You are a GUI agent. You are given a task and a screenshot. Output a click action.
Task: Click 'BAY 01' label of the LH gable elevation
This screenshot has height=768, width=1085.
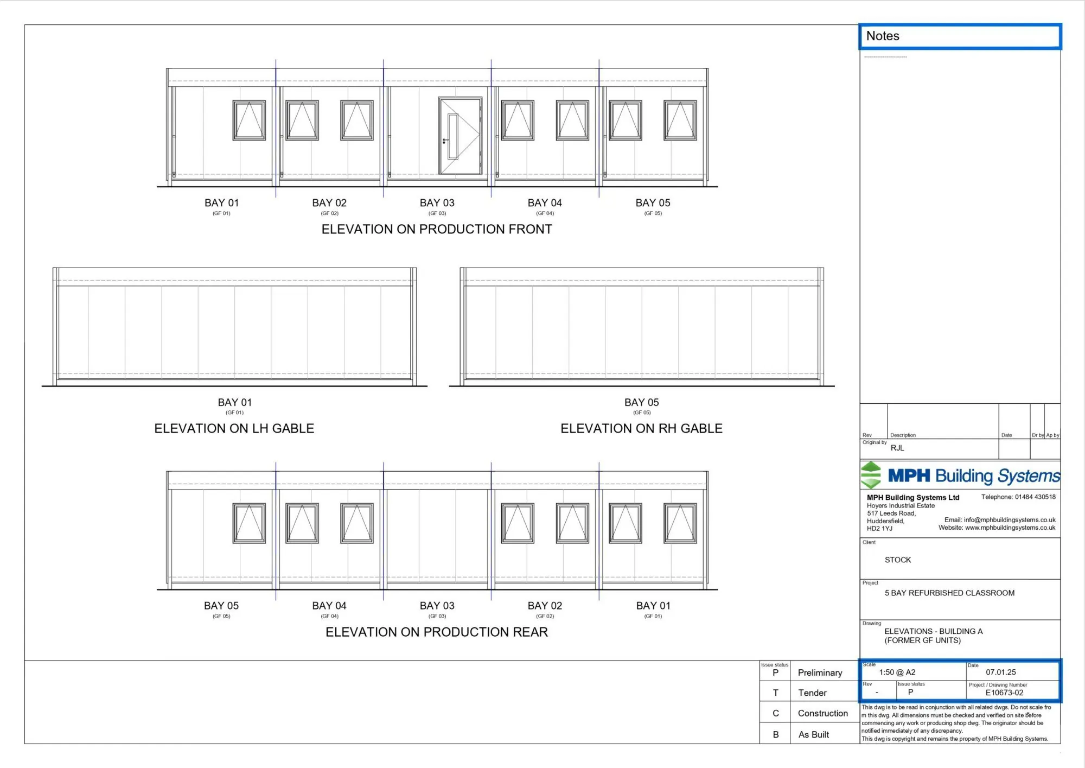tap(235, 402)
